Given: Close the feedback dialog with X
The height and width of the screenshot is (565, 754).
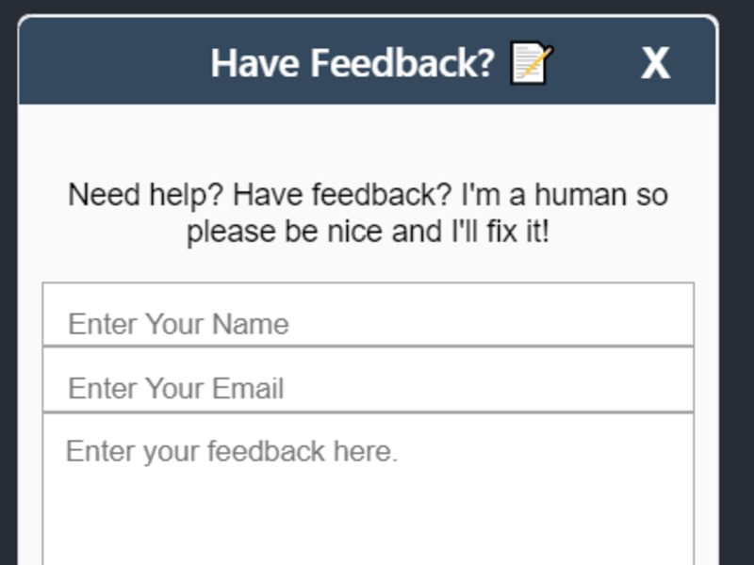Looking at the screenshot, I should (x=655, y=63).
